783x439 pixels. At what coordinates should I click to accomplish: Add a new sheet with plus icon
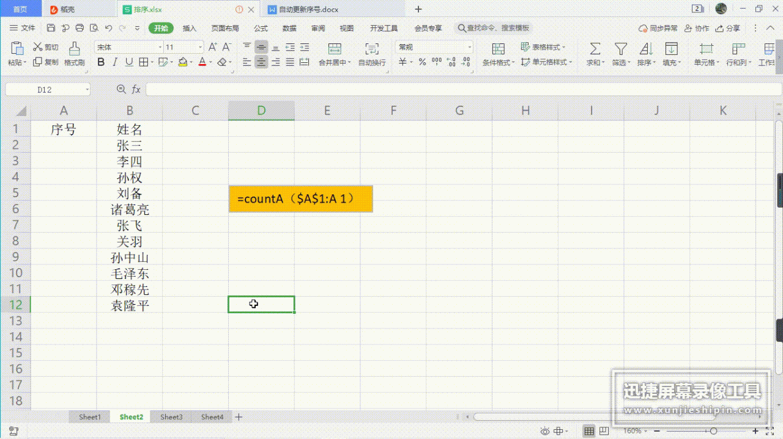[239, 417]
